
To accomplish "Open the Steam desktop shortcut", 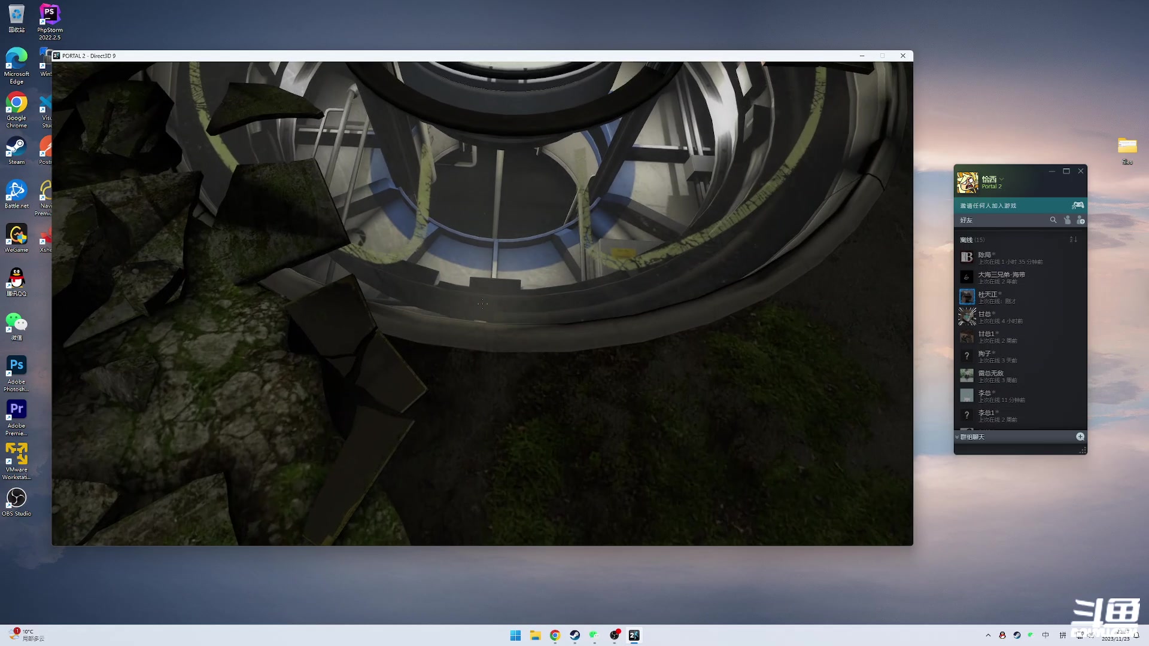I will pyautogui.click(x=16, y=151).
